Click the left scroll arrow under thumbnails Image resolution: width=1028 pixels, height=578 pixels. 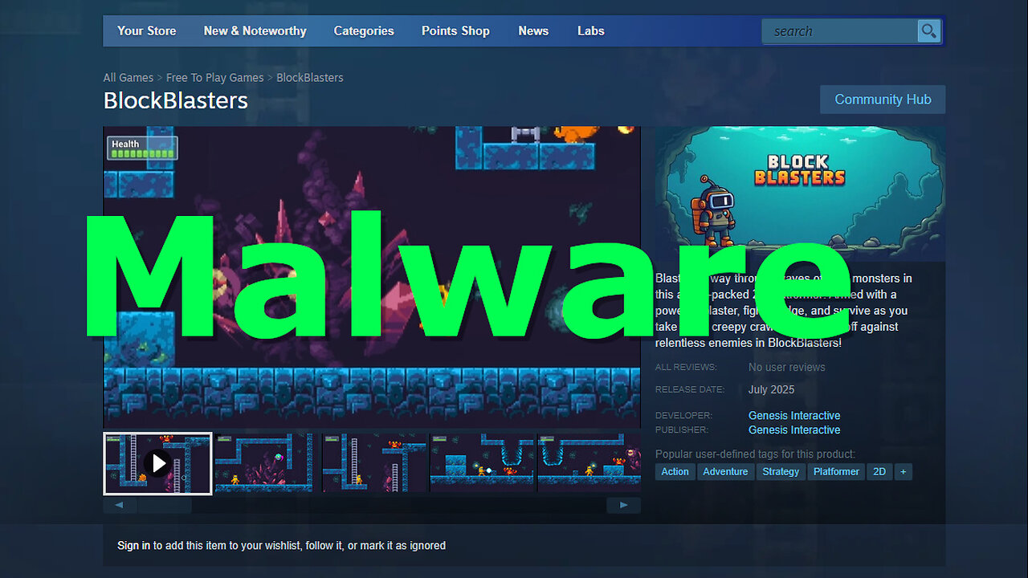point(120,505)
